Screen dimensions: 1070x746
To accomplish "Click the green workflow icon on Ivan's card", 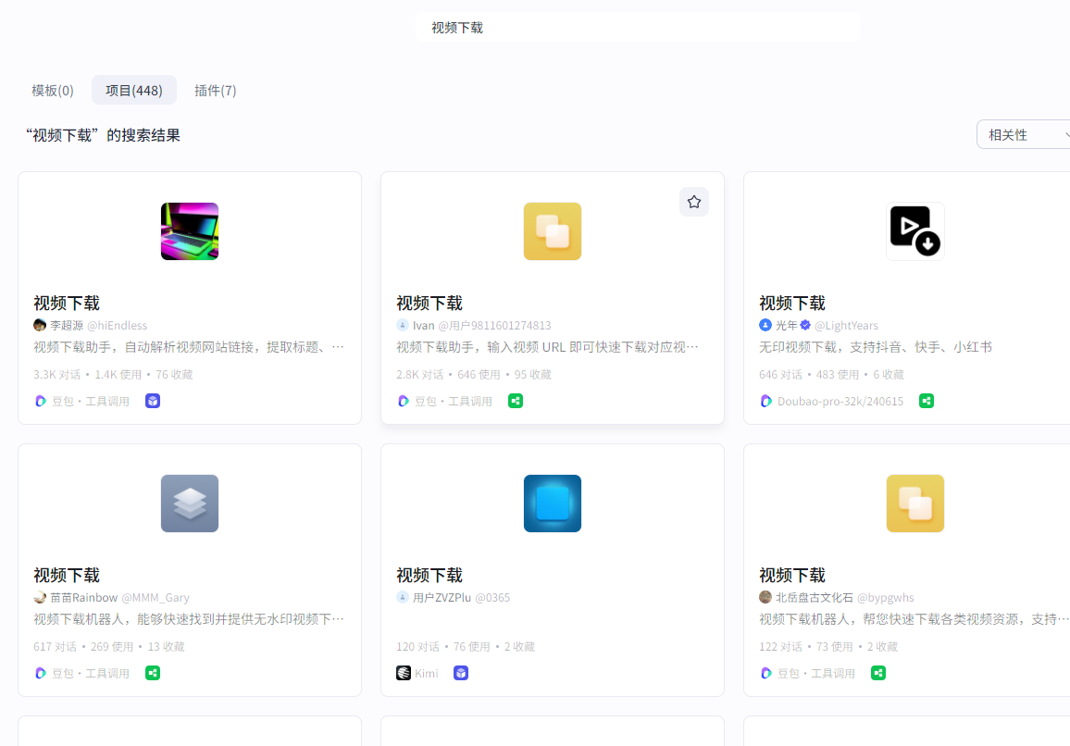I will point(516,401).
